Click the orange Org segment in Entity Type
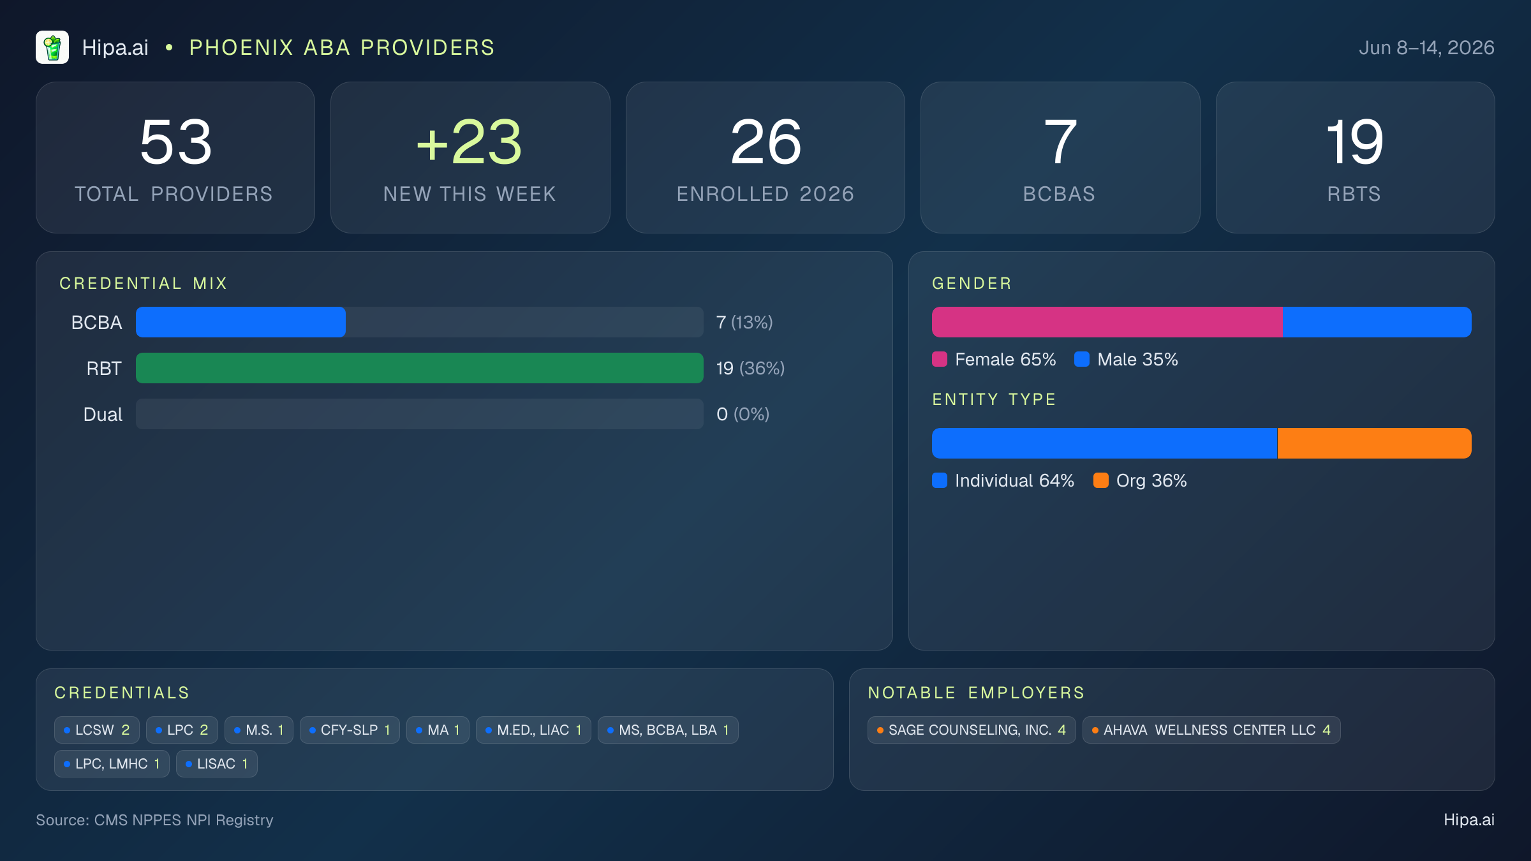 click(1375, 443)
